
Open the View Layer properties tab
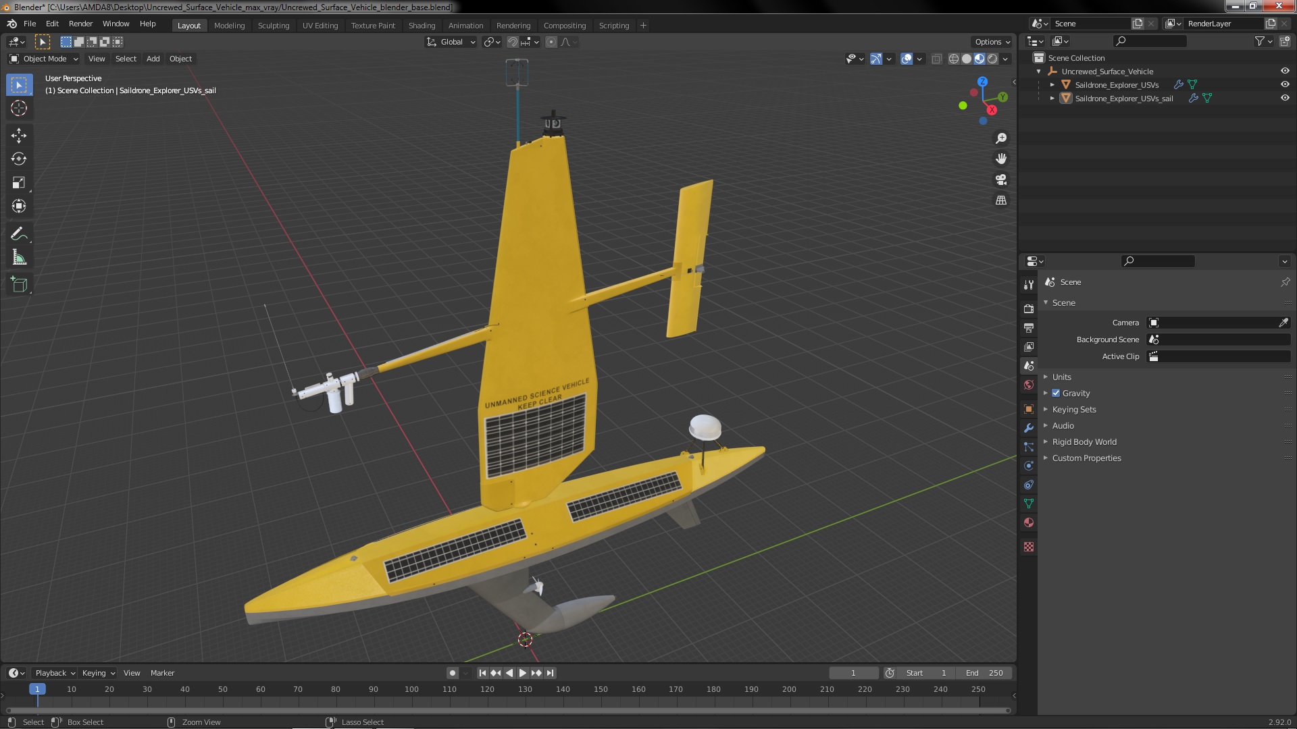click(1029, 346)
